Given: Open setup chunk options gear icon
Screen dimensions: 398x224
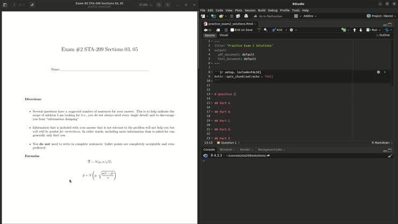Looking at the screenshot, I should pos(379,72).
